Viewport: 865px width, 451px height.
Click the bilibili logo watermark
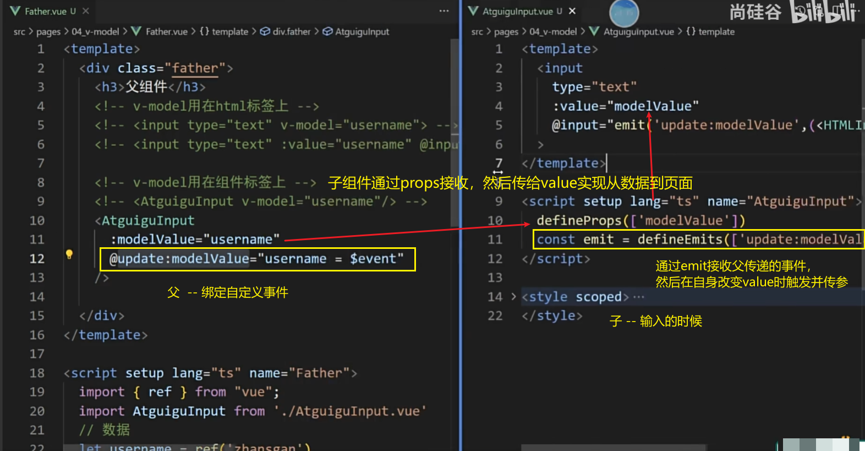pos(823,12)
